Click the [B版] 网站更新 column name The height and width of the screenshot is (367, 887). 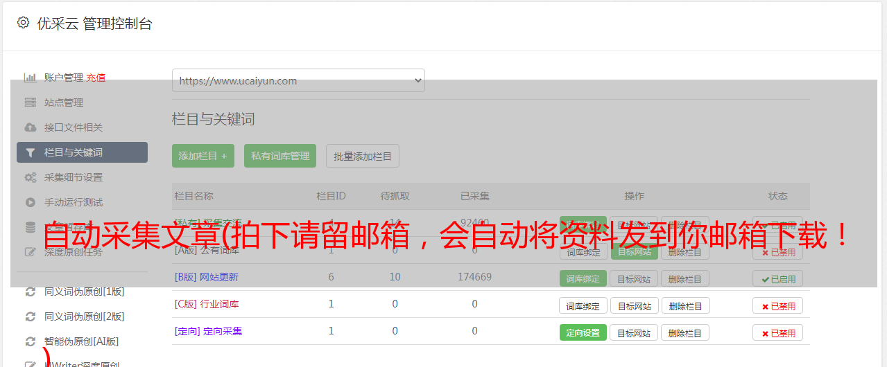[207, 277]
